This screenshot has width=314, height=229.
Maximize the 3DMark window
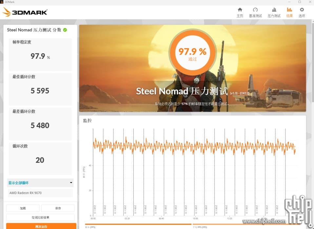tap(300, 2)
